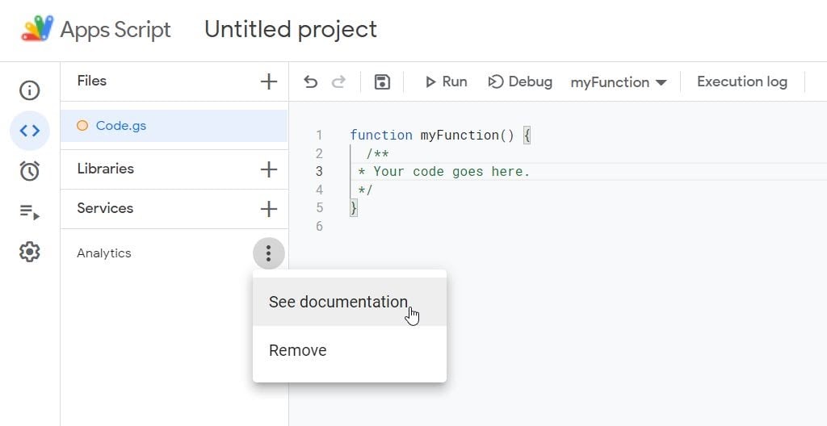827x426 pixels.
Task: Switch to the Editor code icon
Action: pyautogui.click(x=30, y=131)
